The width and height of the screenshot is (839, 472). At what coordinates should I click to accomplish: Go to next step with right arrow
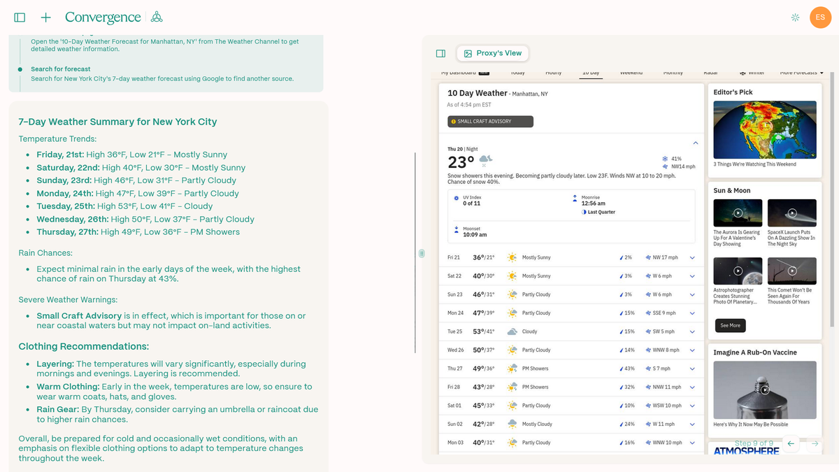(815, 443)
